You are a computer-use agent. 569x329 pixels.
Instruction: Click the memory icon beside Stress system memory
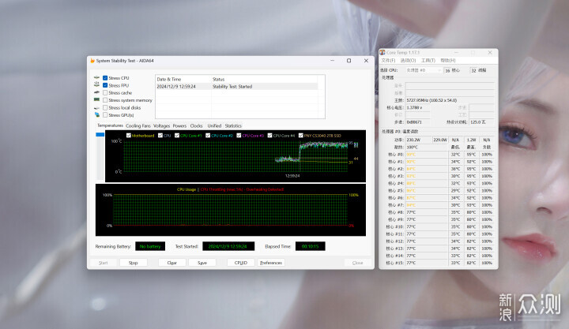click(96, 100)
